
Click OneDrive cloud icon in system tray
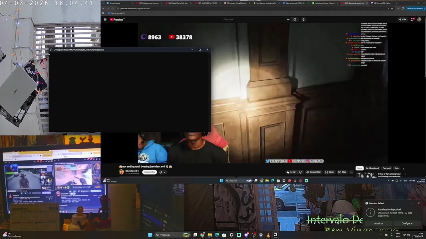pyautogui.click(x=386, y=235)
